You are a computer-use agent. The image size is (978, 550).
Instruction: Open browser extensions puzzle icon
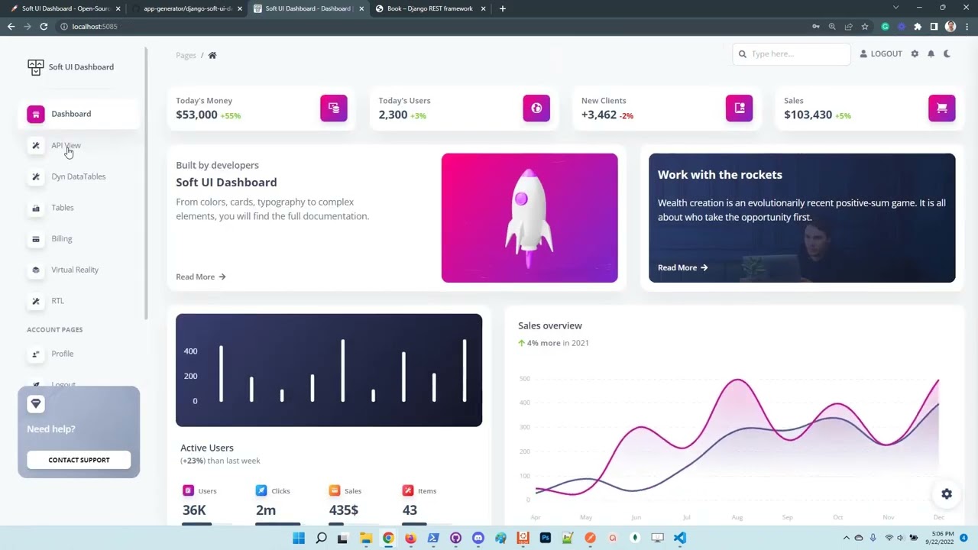[x=918, y=26]
